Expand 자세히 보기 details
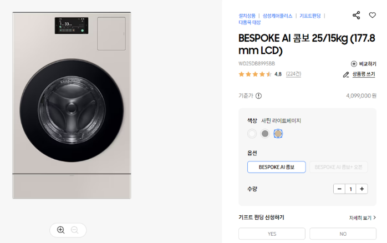Image resolution: width=387 pixels, height=243 pixels. coord(363,217)
